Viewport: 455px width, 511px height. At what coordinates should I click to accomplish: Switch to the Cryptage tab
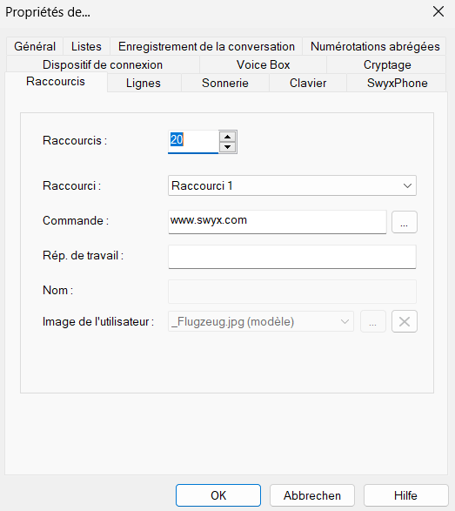coord(387,64)
